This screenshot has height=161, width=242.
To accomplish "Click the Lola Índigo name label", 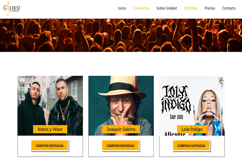I will pyautogui.click(x=192, y=129).
